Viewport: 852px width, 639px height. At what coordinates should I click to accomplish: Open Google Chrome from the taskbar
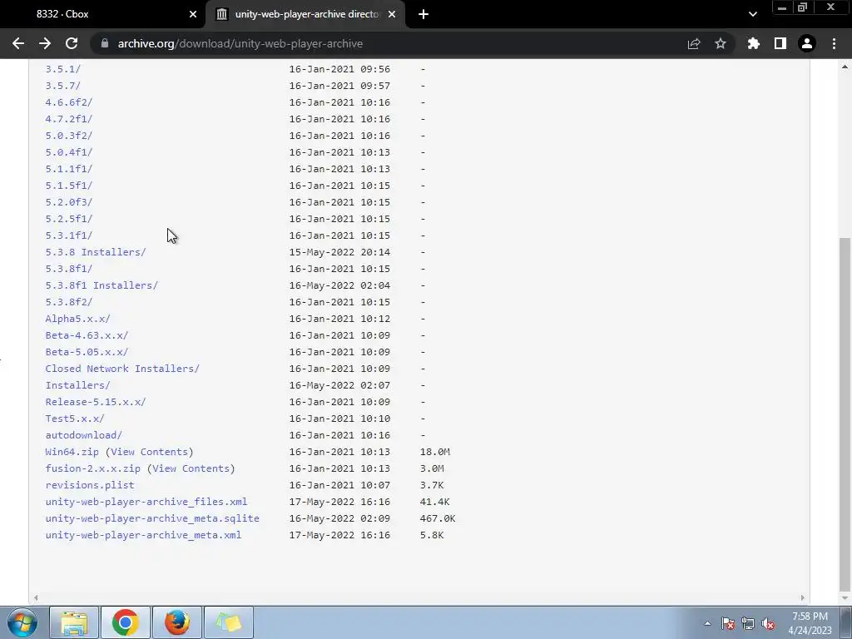pos(126,622)
